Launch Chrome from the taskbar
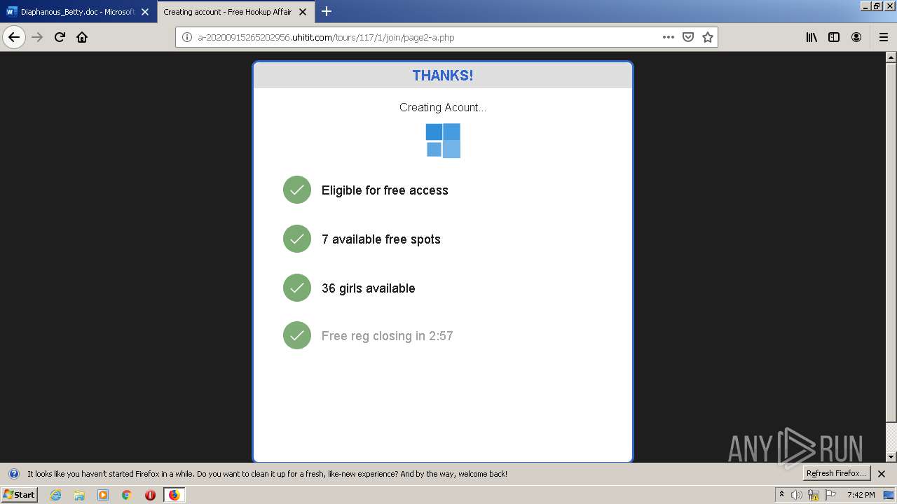The image size is (897, 504). pyautogui.click(x=127, y=495)
